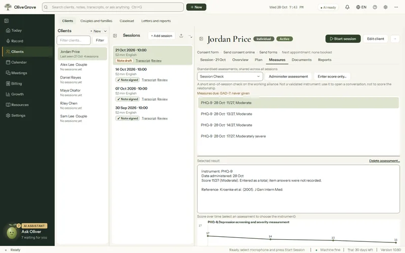Open Transcript for the 30 Sep session
405x253 pixels.
coord(149,118)
